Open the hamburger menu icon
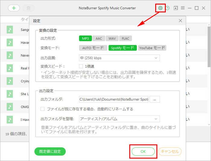 pos(183,8)
